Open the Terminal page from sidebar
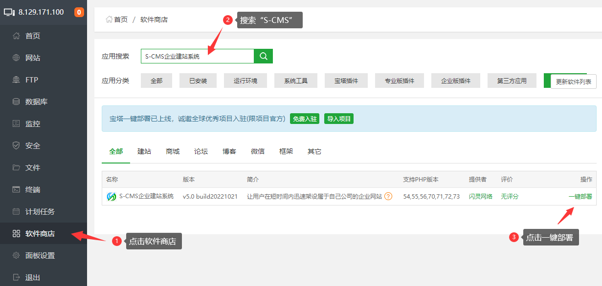This screenshot has height=286, width=602. [x=32, y=189]
